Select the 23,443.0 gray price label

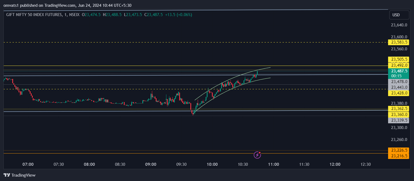click(398, 87)
